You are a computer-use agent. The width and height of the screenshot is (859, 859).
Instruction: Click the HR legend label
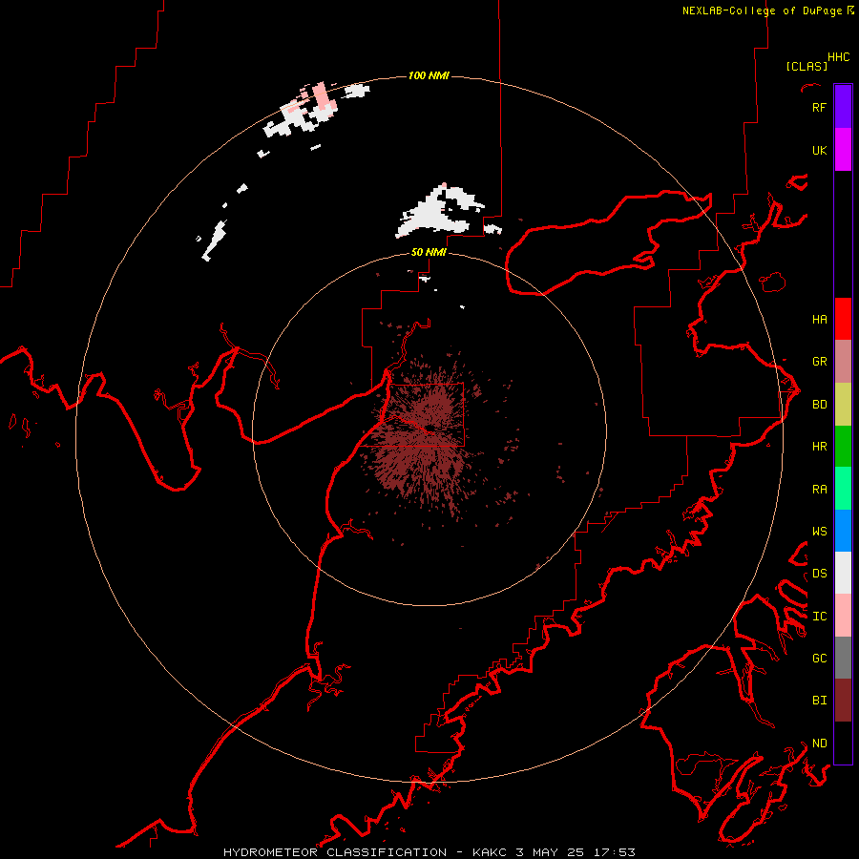[819, 447]
